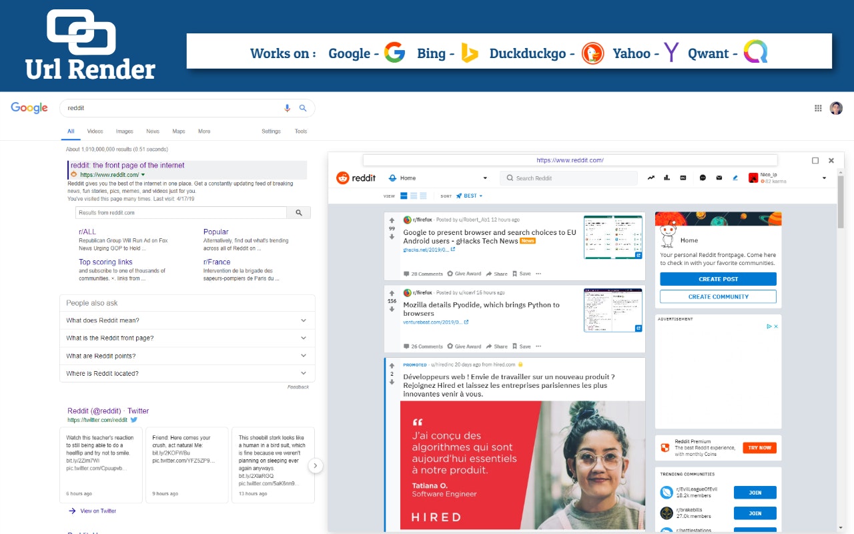Click Give Award on Pyodide post
This screenshot has width=854, height=534.
464,346
